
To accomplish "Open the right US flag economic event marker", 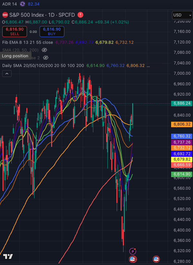I will (x=156, y=259).
